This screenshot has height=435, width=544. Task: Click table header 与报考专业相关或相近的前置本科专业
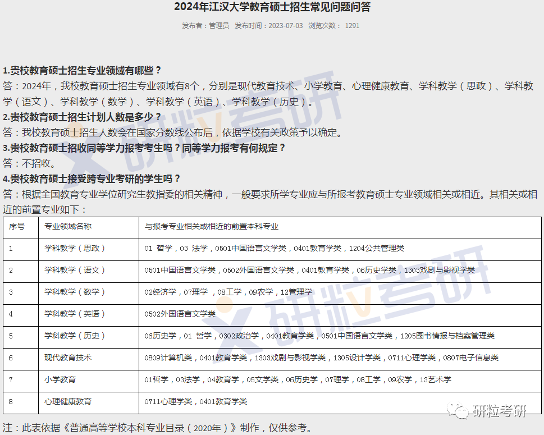[x=211, y=227]
